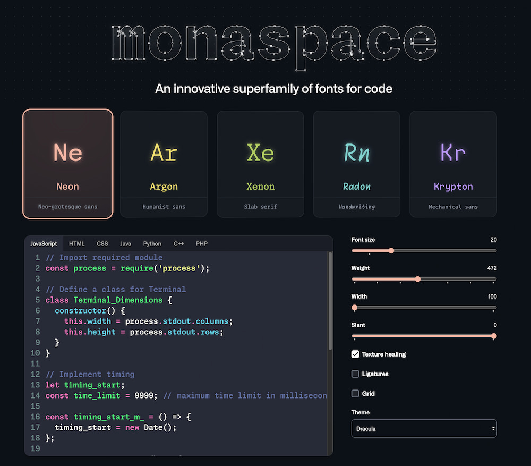The image size is (531, 466).
Task: Switch to the HTML tab
Action: point(77,244)
